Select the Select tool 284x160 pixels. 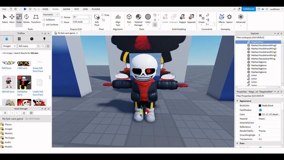click(5, 19)
